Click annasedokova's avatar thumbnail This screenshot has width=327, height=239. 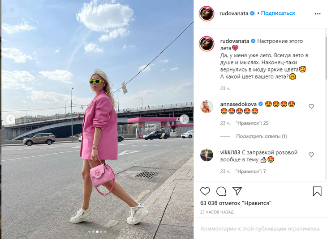(207, 106)
